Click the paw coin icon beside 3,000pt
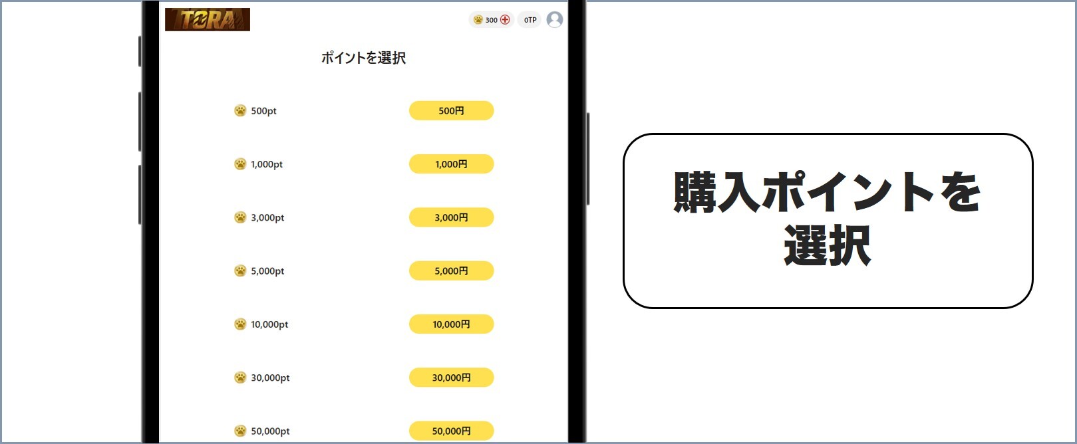This screenshot has height=444, width=1077. [x=240, y=217]
